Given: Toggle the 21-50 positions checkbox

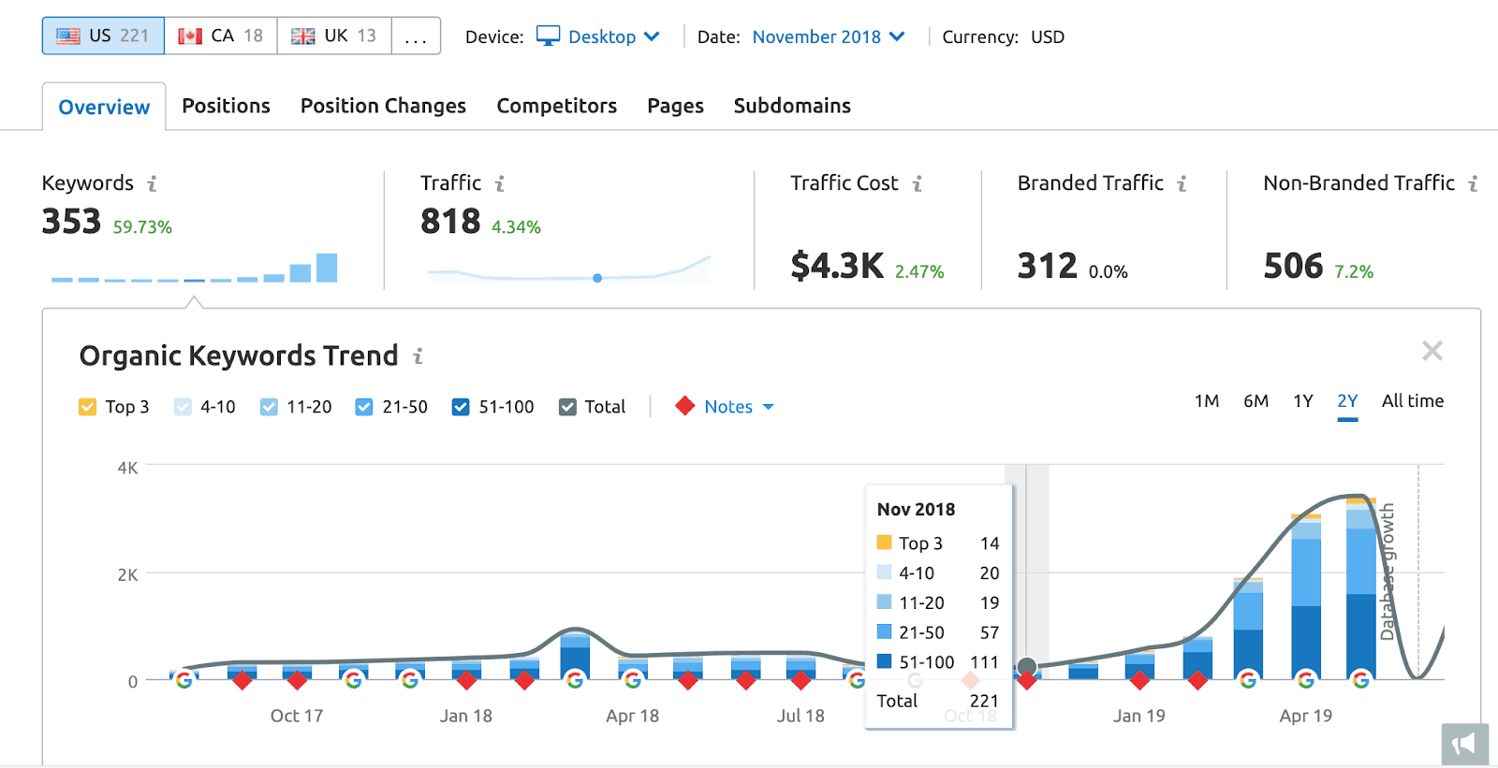Looking at the screenshot, I should pyautogui.click(x=364, y=407).
